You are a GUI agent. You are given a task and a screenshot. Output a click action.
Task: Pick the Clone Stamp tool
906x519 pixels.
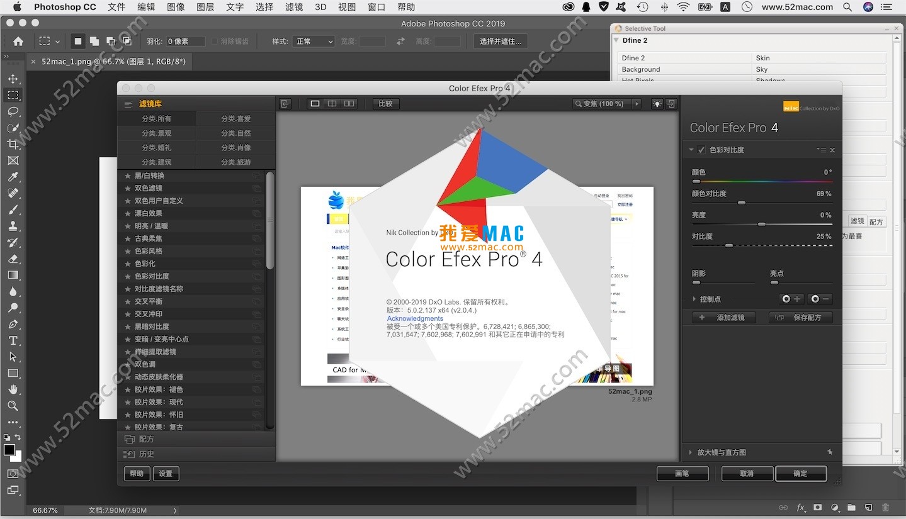[x=13, y=226]
